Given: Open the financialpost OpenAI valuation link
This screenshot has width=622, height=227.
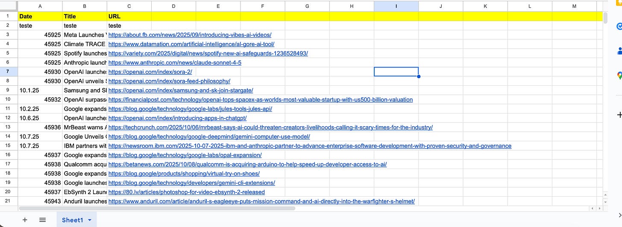Looking at the screenshot, I should (x=261, y=99).
